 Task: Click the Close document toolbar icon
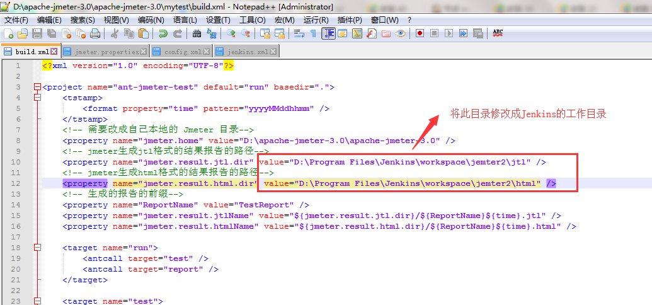coord(67,33)
